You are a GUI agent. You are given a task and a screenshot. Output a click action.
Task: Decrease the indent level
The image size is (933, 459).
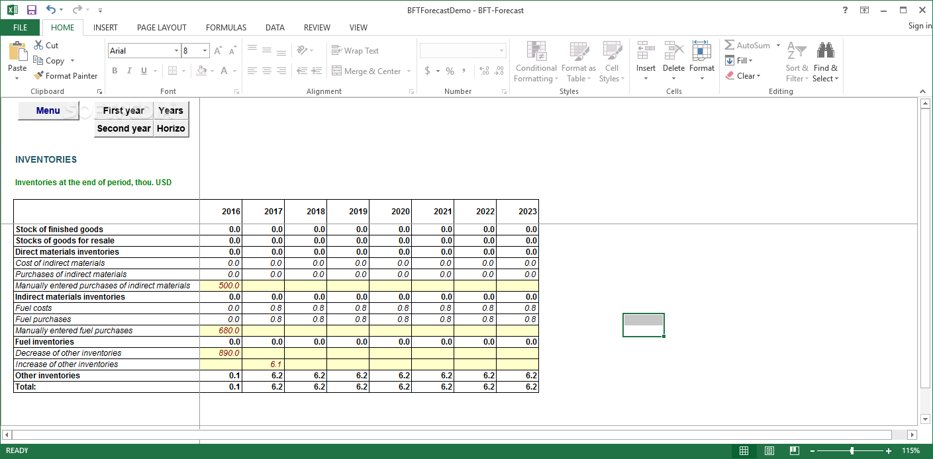(x=302, y=71)
